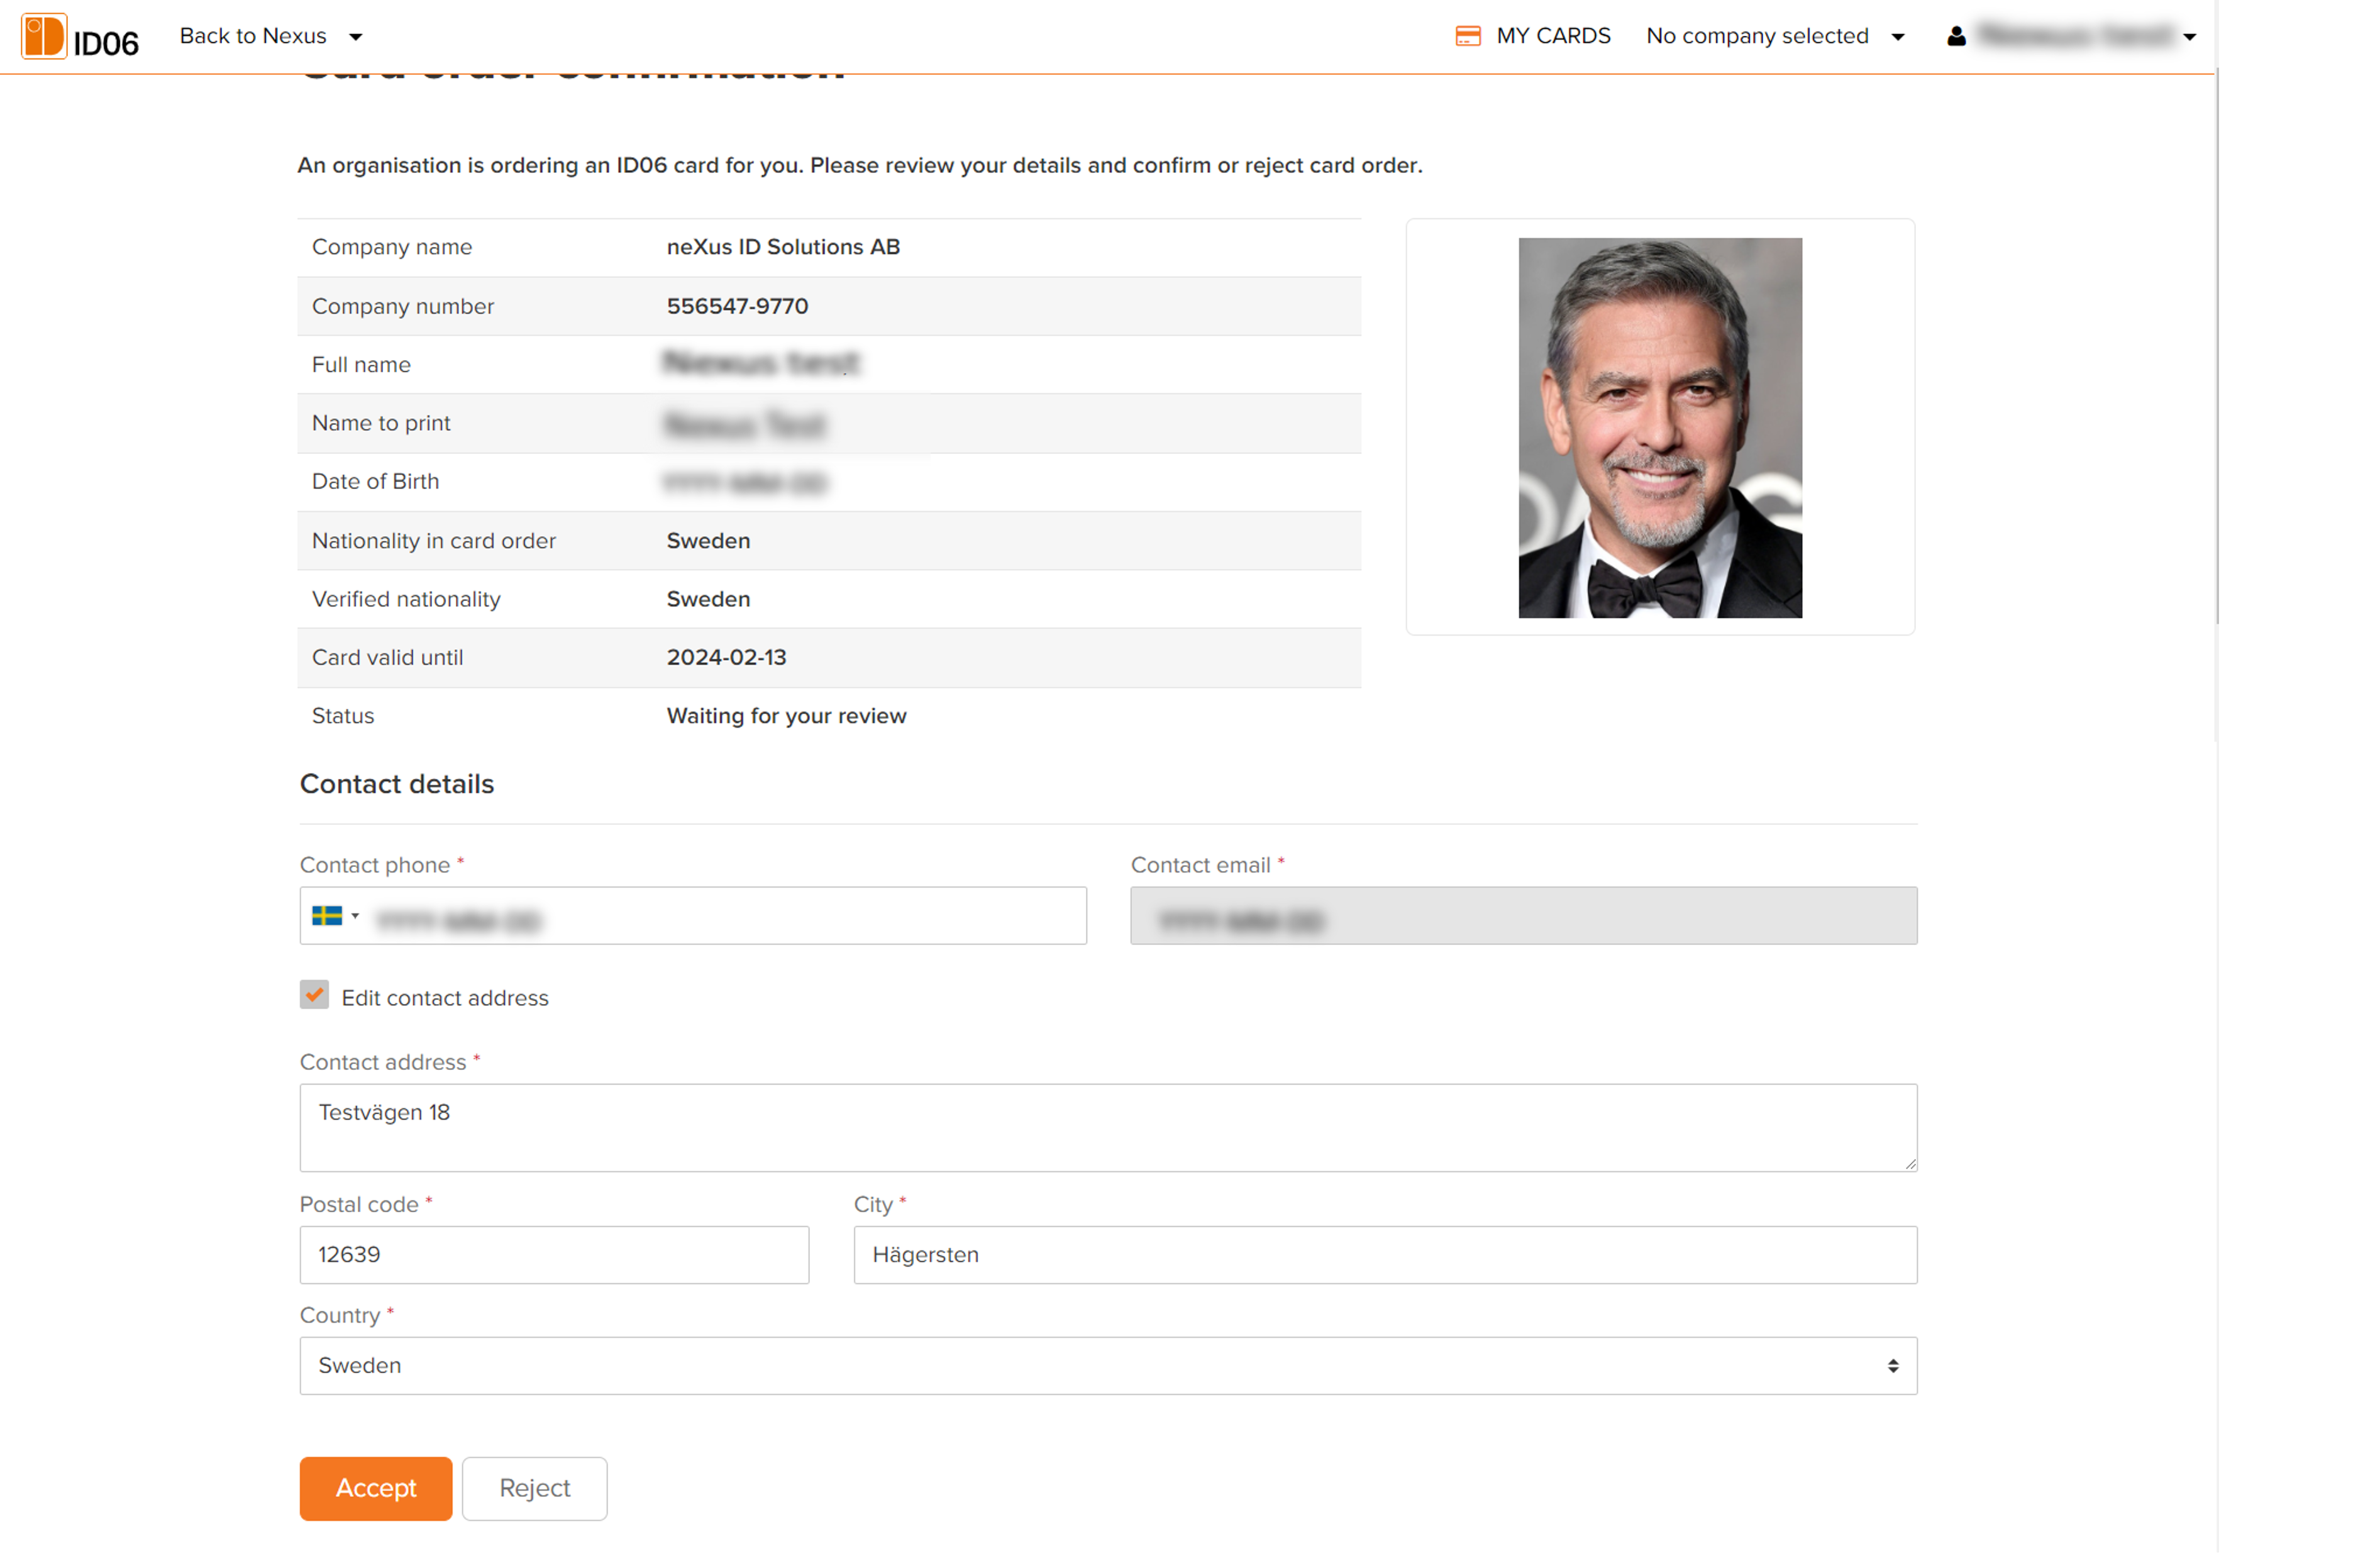Viewport: 2380px width, 1556px height.
Task: Click the Swedish flag in phone field
Action: [x=327, y=916]
